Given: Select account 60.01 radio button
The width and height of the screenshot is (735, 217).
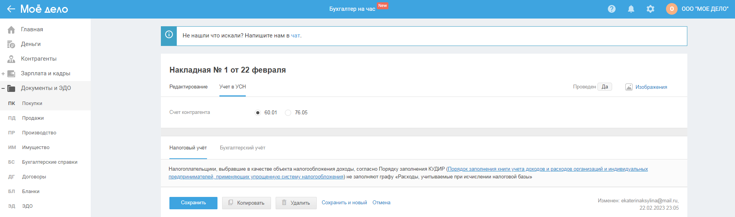Looking at the screenshot, I should (258, 113).
